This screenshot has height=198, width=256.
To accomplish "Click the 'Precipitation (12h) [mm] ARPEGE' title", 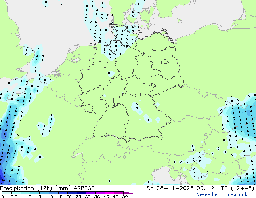I will click(47, 188).
